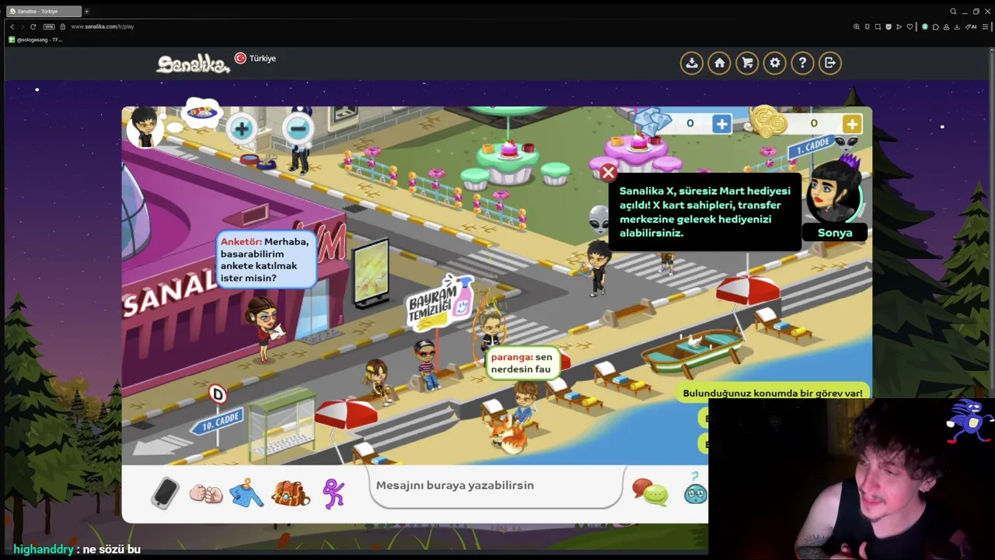Open the backpack inventory icon

click(290, 492)
